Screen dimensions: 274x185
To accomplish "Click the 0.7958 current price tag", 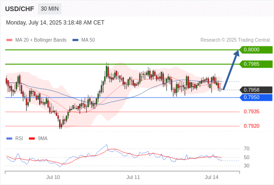I will tap(256, 90).
